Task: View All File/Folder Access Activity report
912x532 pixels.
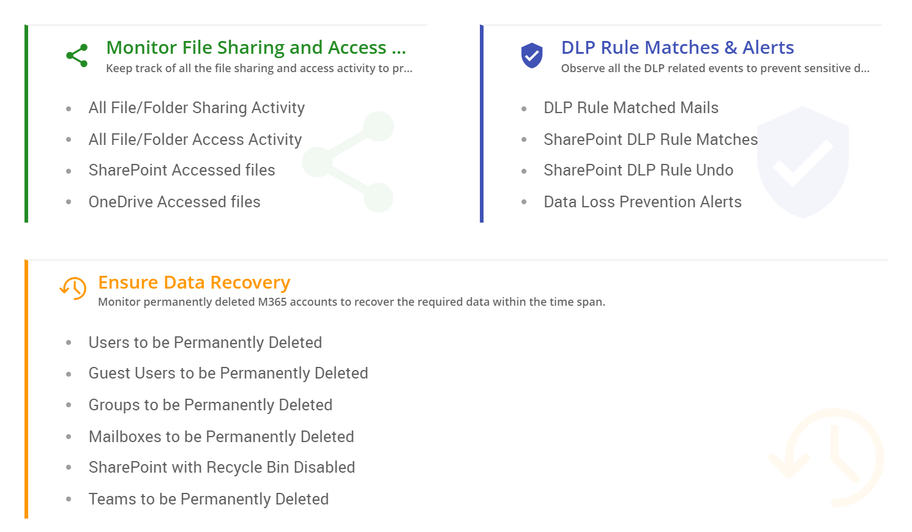Action: 195,140
